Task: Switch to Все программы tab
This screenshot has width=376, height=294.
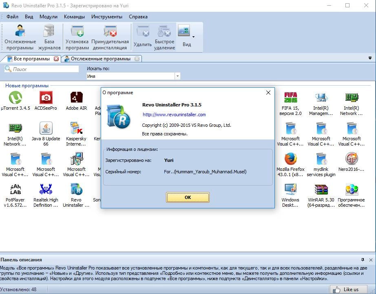Action: 31,59
